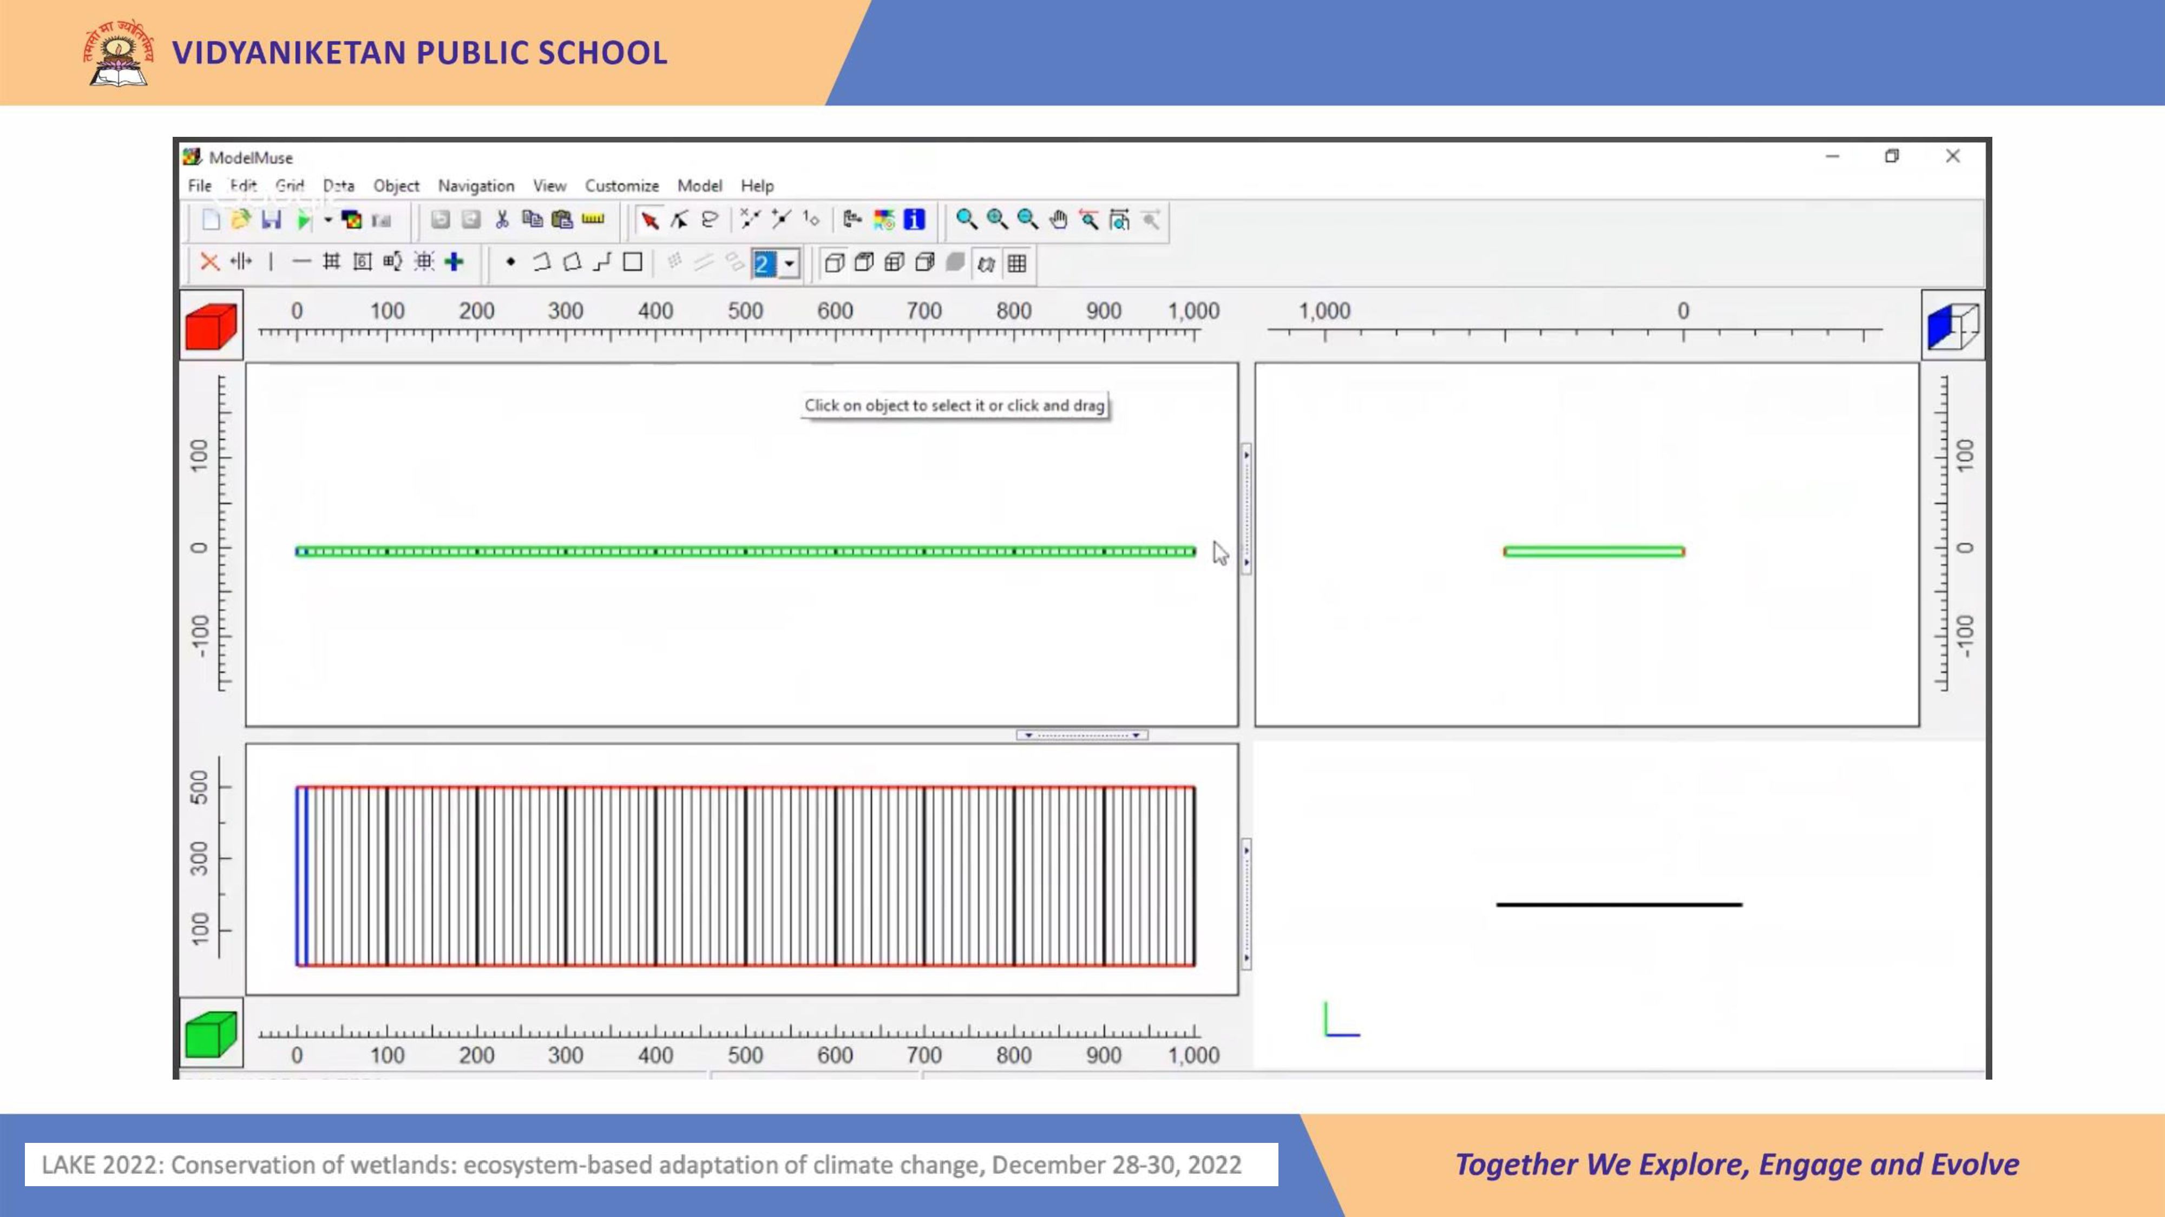Viewport: 2165px width, 1217px height.
Task: Click the create rectangle object tool
Action: pos(633,263)
